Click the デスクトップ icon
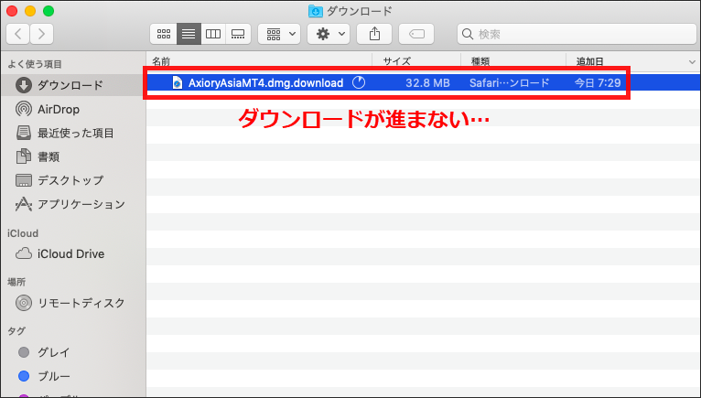701x398 pixels. coord(24,180)
